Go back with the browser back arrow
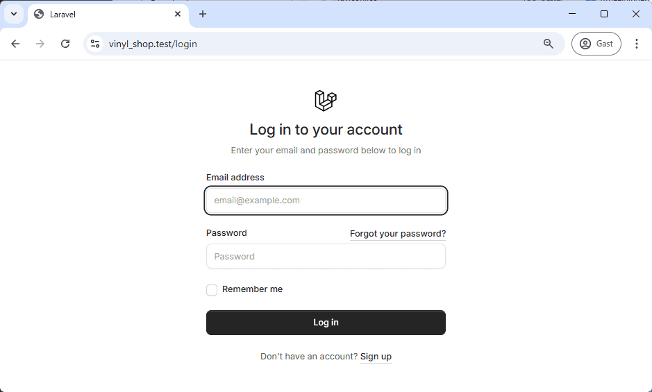Screen dimensions: 652x392 tap(15, 44)
